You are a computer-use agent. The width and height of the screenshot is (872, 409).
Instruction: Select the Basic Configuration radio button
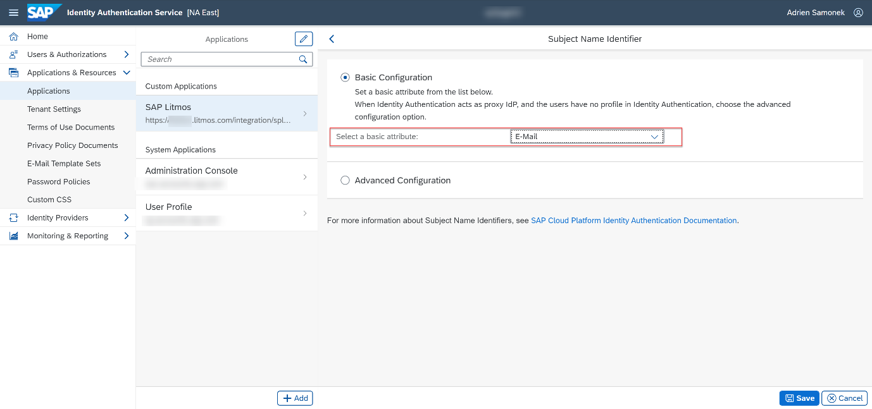(345, 77)
